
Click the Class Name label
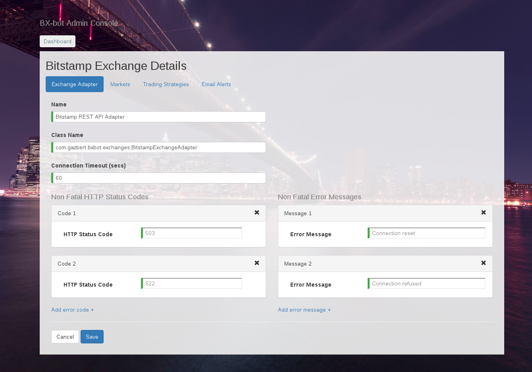tap(67, 135)
